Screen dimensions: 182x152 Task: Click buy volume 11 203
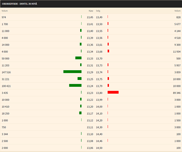point(6,65)
